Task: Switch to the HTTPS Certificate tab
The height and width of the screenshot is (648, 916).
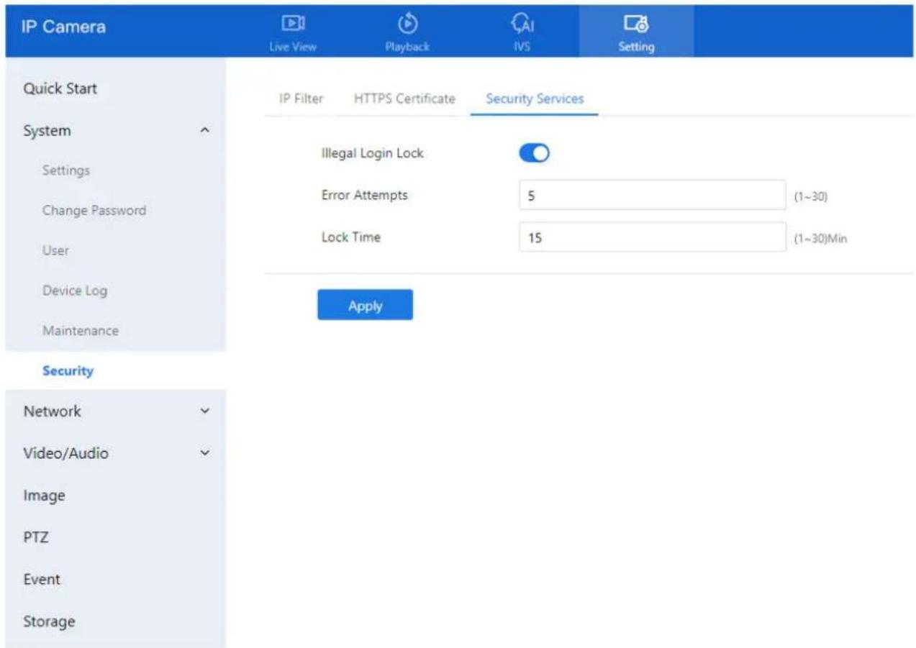Action: (x=404, y=99)
